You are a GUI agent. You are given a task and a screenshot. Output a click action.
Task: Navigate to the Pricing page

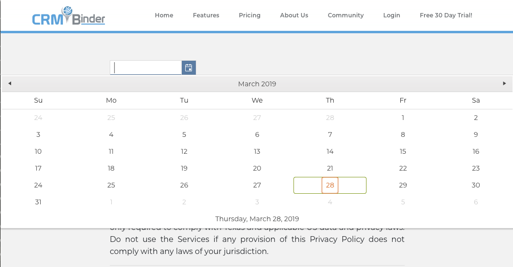coord(249,15)
